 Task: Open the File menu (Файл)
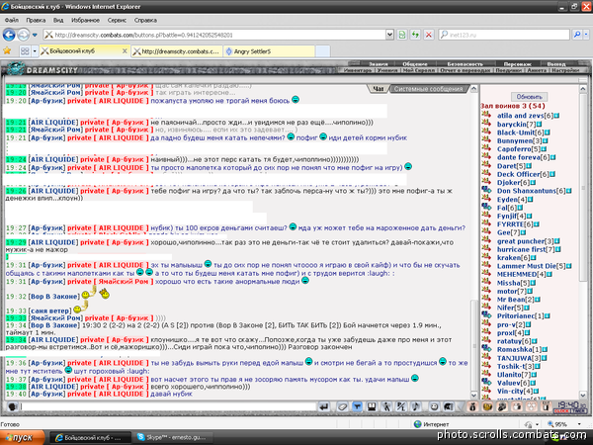pyautogui.click(x=11, y=20)
